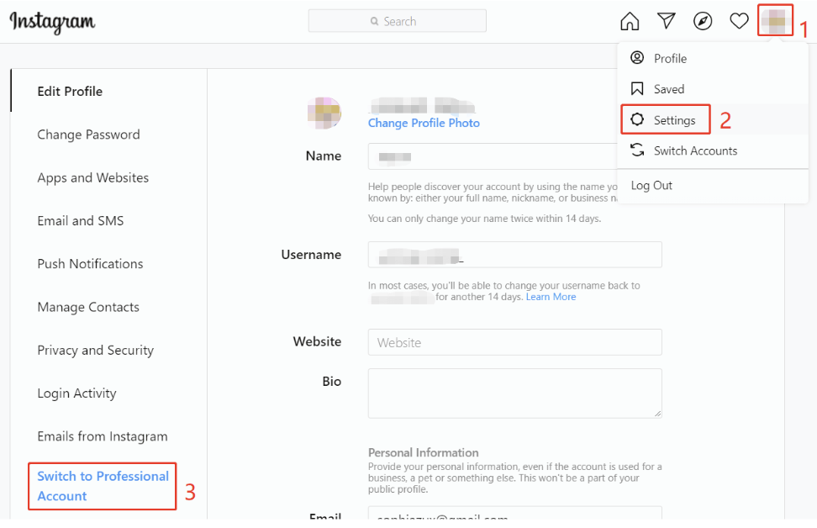
Task: Open direct messages paper plane icon
Action: point(667,21)
